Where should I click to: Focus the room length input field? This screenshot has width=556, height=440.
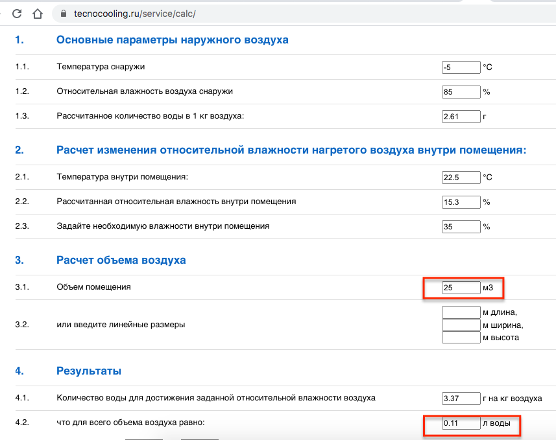(461, 312)
